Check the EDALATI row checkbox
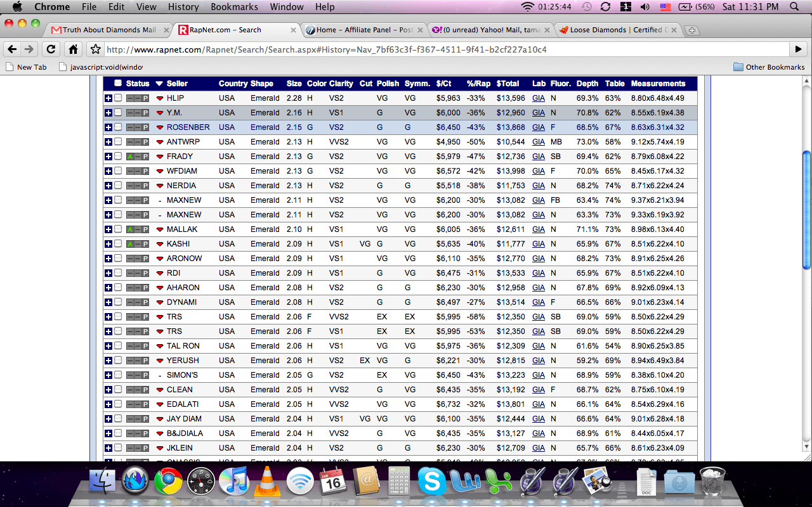The image size is (812, 507). (118, 404)
